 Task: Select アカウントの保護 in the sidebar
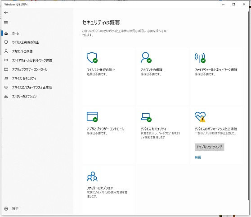tap(22, 51)
